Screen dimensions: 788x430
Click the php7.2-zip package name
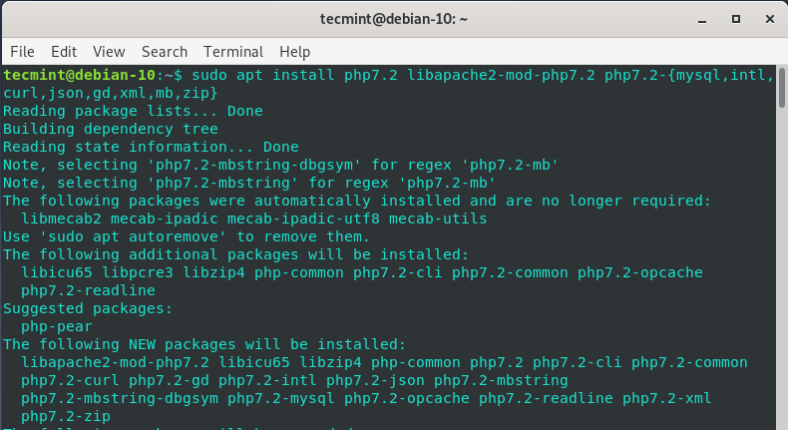66,416
